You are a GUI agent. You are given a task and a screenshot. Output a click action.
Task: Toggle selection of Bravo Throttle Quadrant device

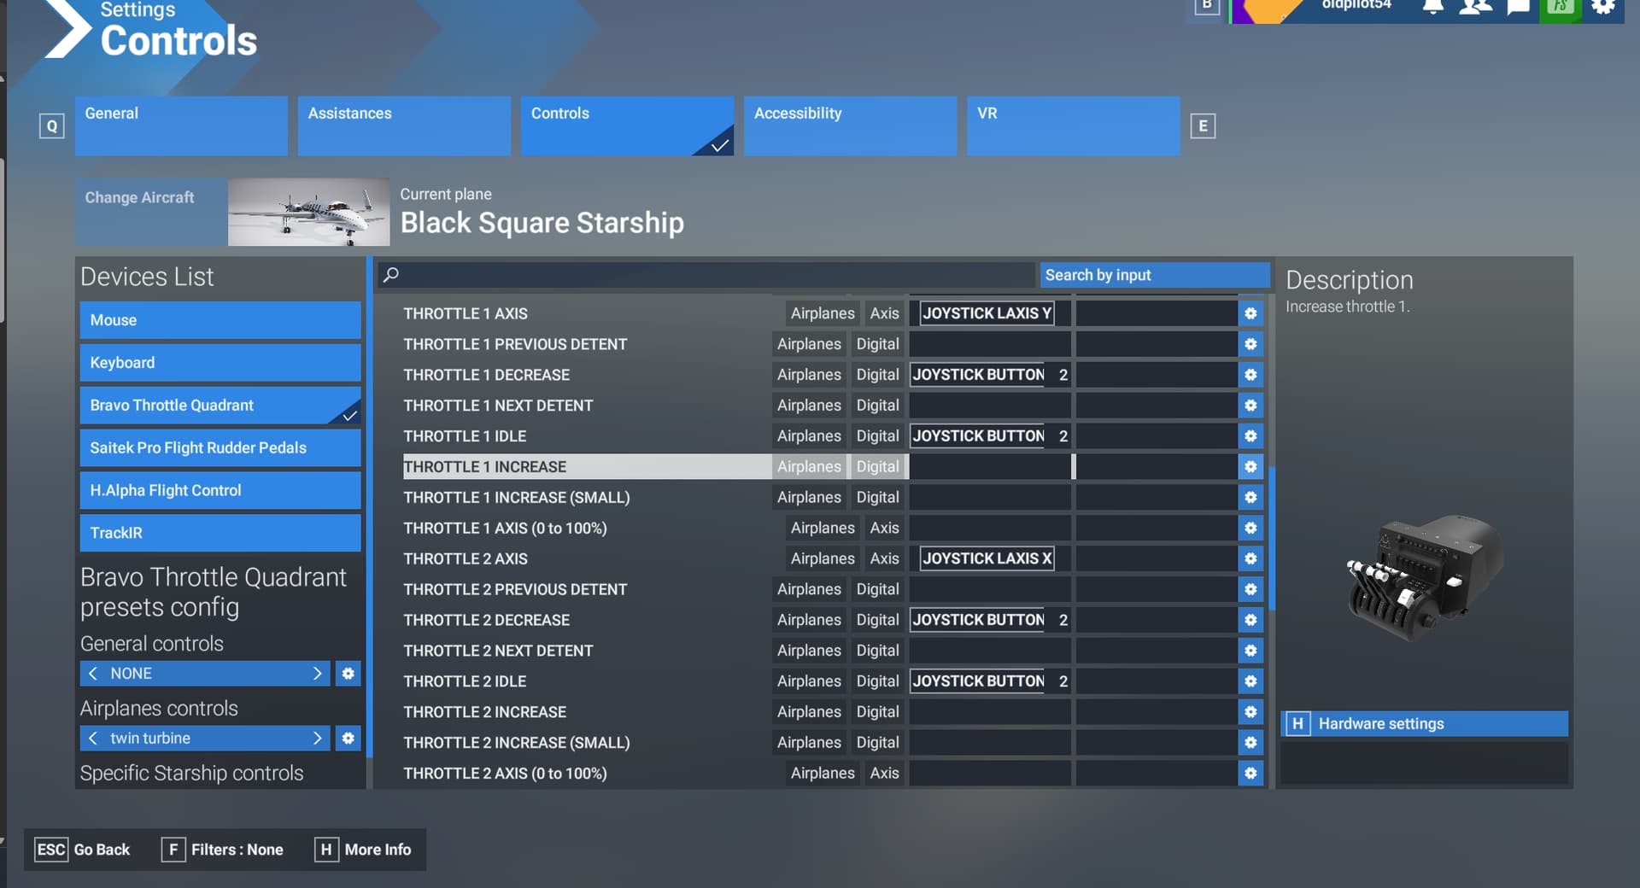220,405
